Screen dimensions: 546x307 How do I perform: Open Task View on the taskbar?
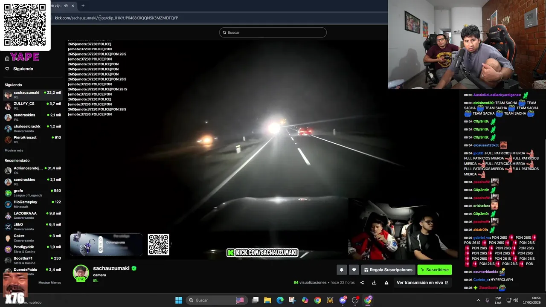click(x=255, y=300)
